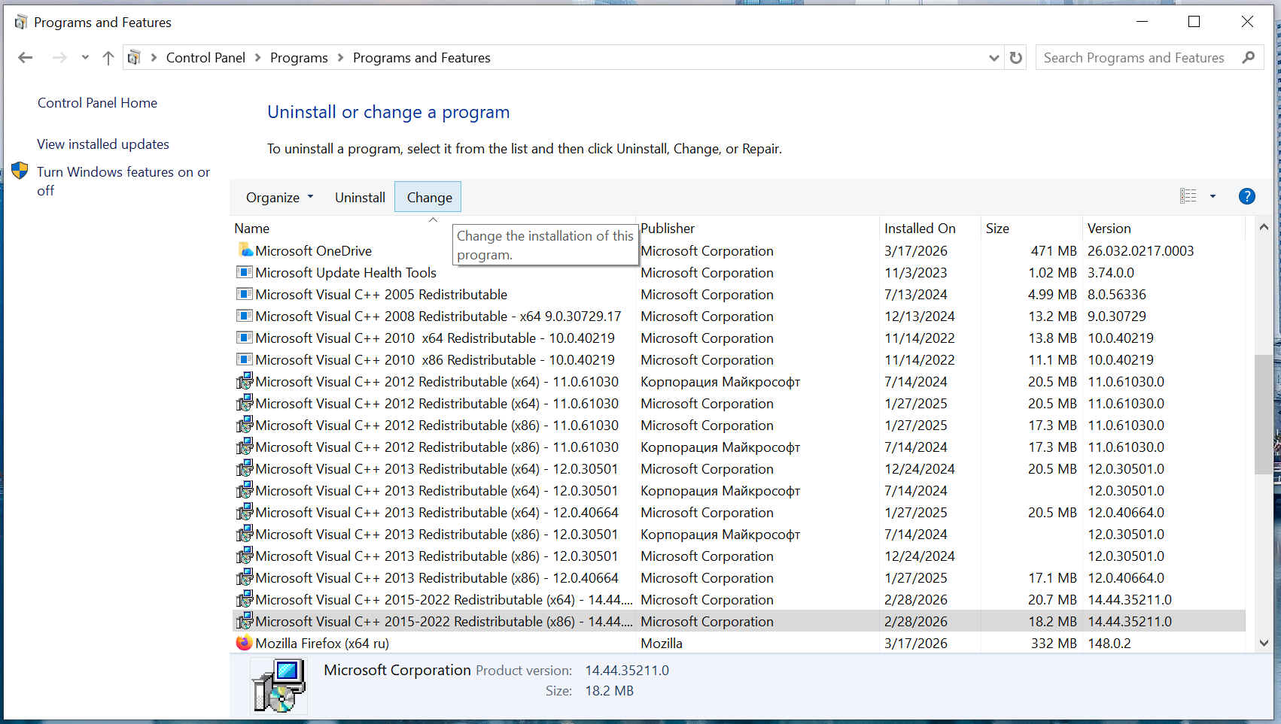This screenshot has height=724, width=1281.
Task: Click the installer icon in details pane
Action: (278, 685)
